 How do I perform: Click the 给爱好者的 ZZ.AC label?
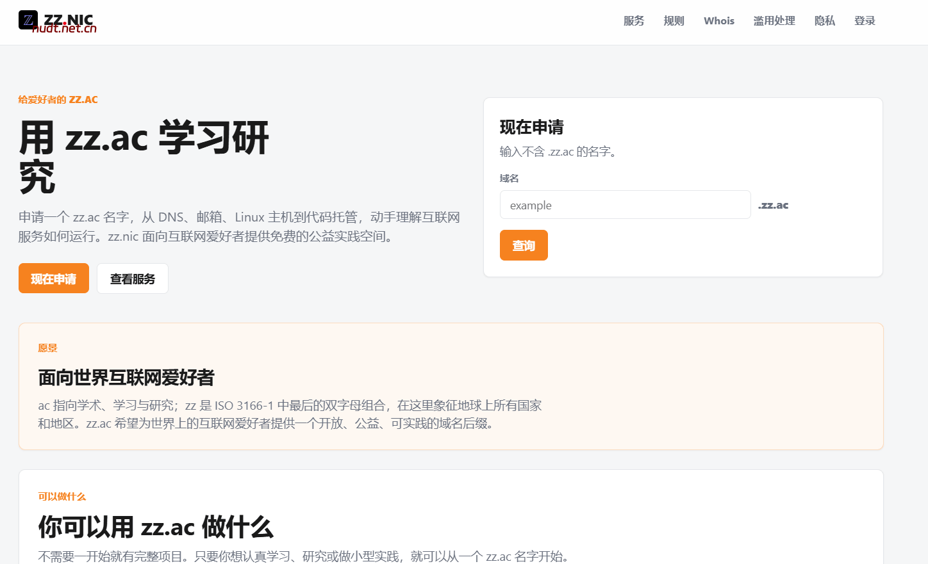58,99
